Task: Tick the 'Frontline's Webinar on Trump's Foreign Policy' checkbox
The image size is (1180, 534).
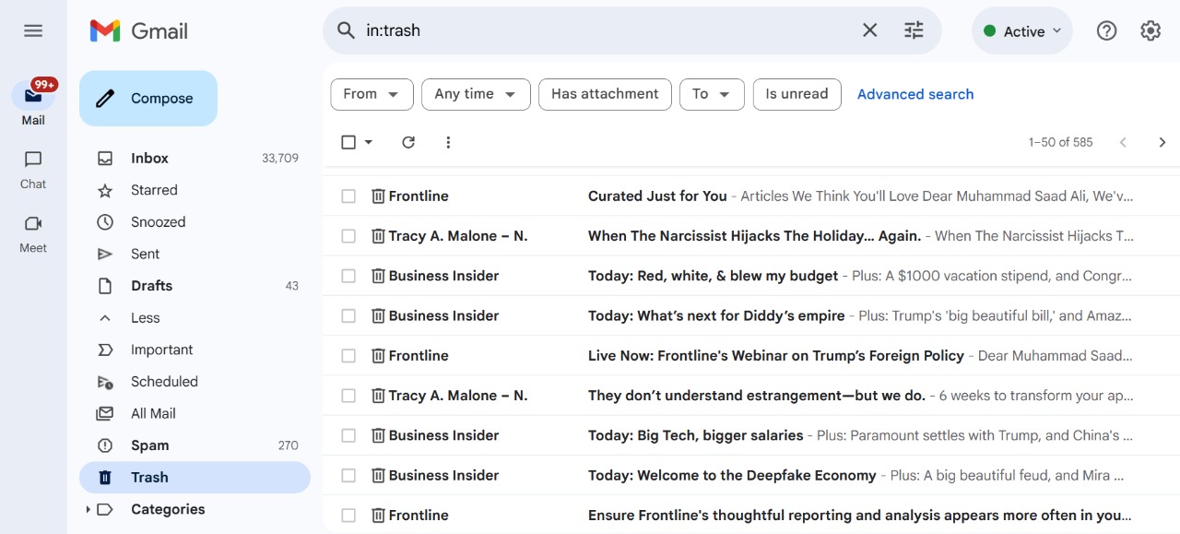Action: (348, 355)
